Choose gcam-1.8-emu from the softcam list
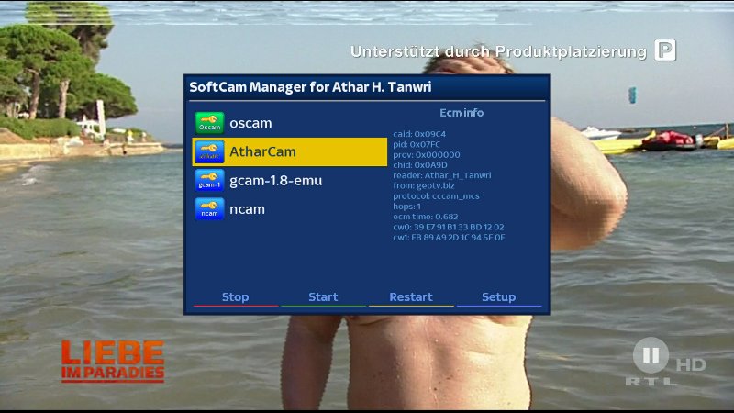 (275, 180)
